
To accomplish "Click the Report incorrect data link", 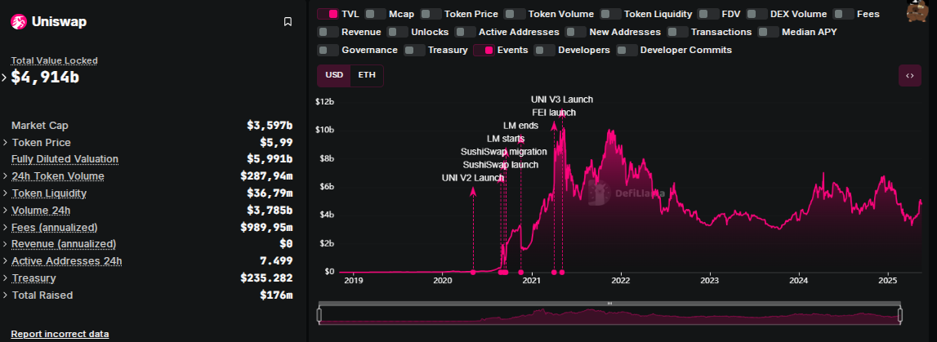I will click(x=60, y=334).
